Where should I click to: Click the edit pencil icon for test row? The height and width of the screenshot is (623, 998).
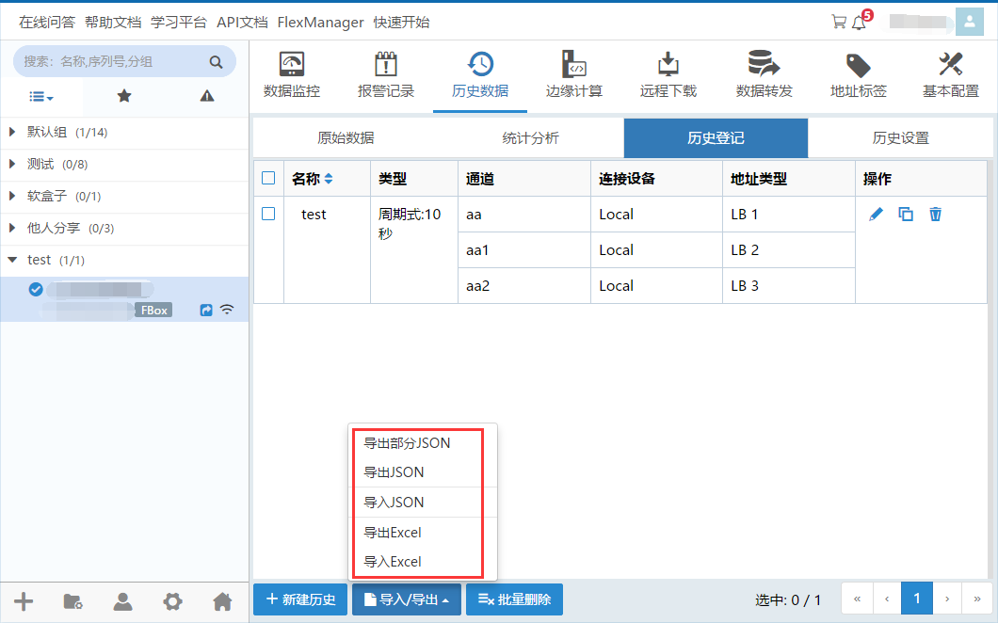[876, 215]
